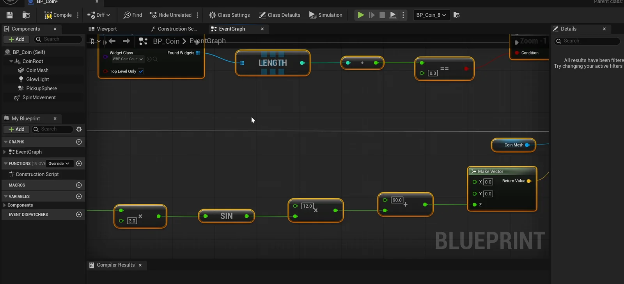Switch to the Viewport tab
This screenshot has height=284, width=624.
pyautogui.click(x=103, y=29)
